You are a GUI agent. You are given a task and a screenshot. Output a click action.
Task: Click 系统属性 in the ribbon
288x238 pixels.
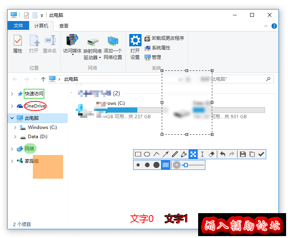(x=161, y=48)
